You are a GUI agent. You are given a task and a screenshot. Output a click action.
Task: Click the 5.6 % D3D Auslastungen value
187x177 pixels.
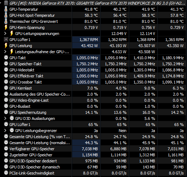click(x=150, y=118)
